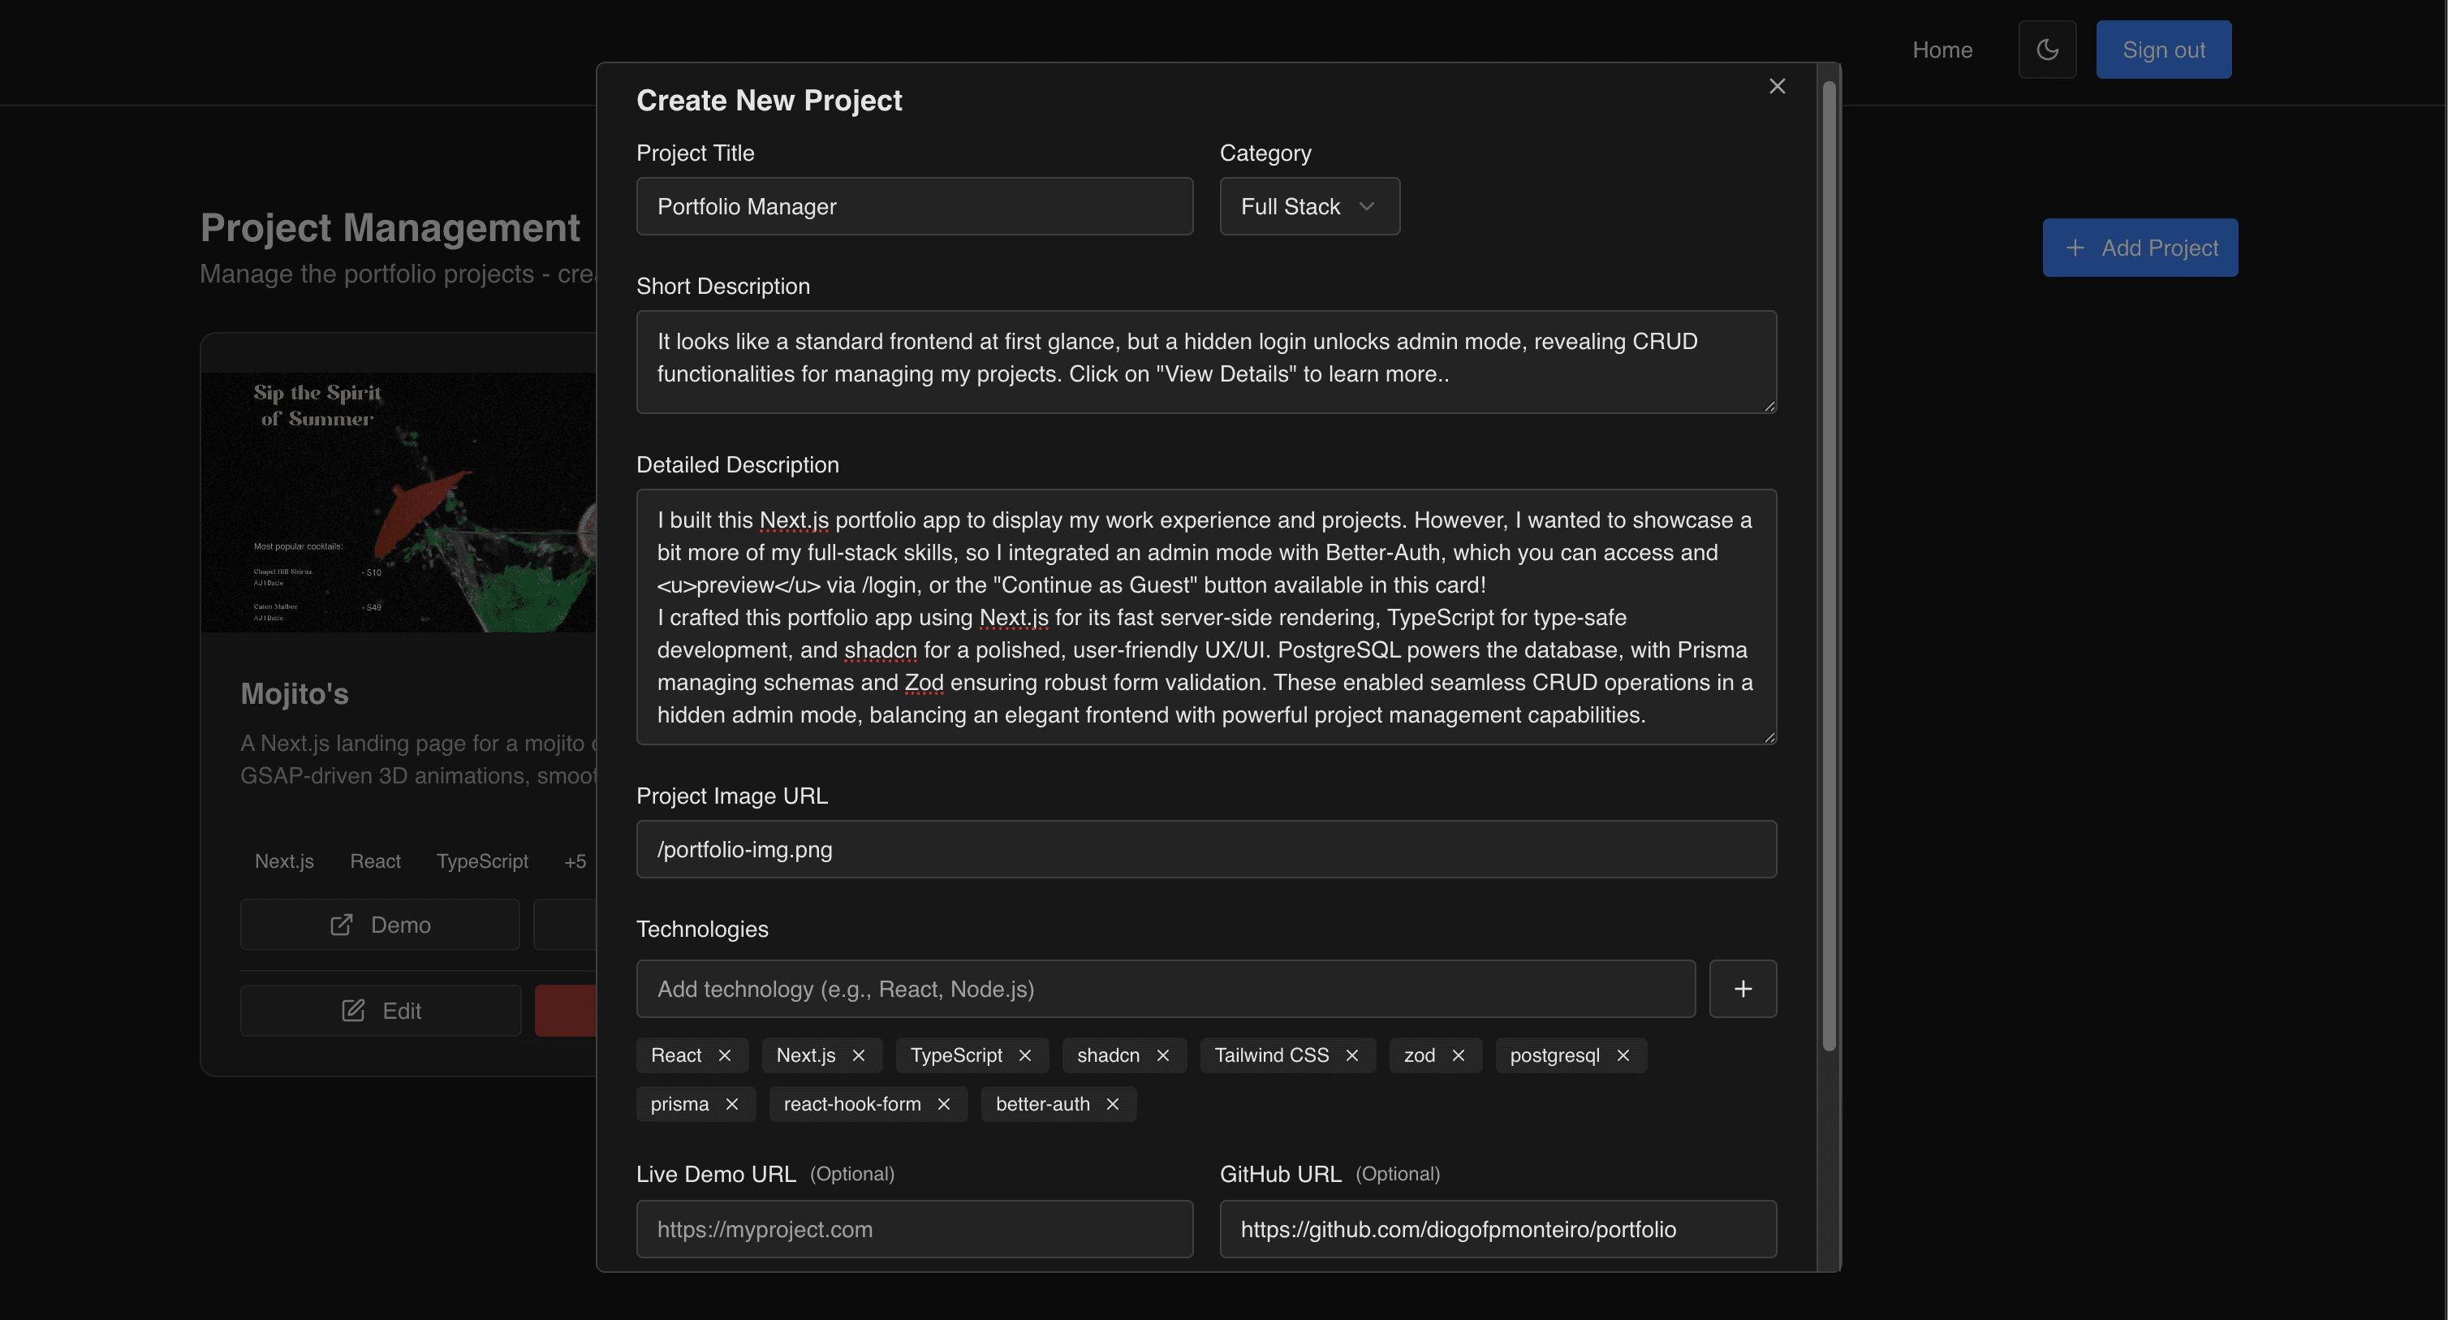This screenshot has height=1320, width=2448.
Task: Go to Home in navigation
Action: pyautogui.click(x=1942, y=50)
